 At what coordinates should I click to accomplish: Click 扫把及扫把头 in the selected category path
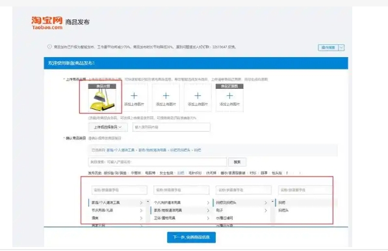(180, 150)
